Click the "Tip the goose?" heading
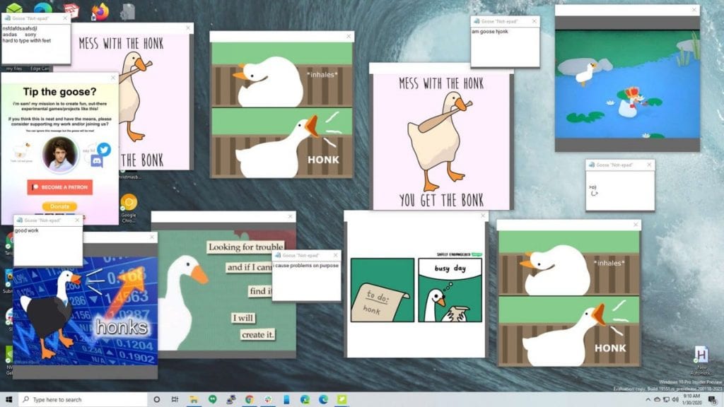724x407 pixels. 60,91
